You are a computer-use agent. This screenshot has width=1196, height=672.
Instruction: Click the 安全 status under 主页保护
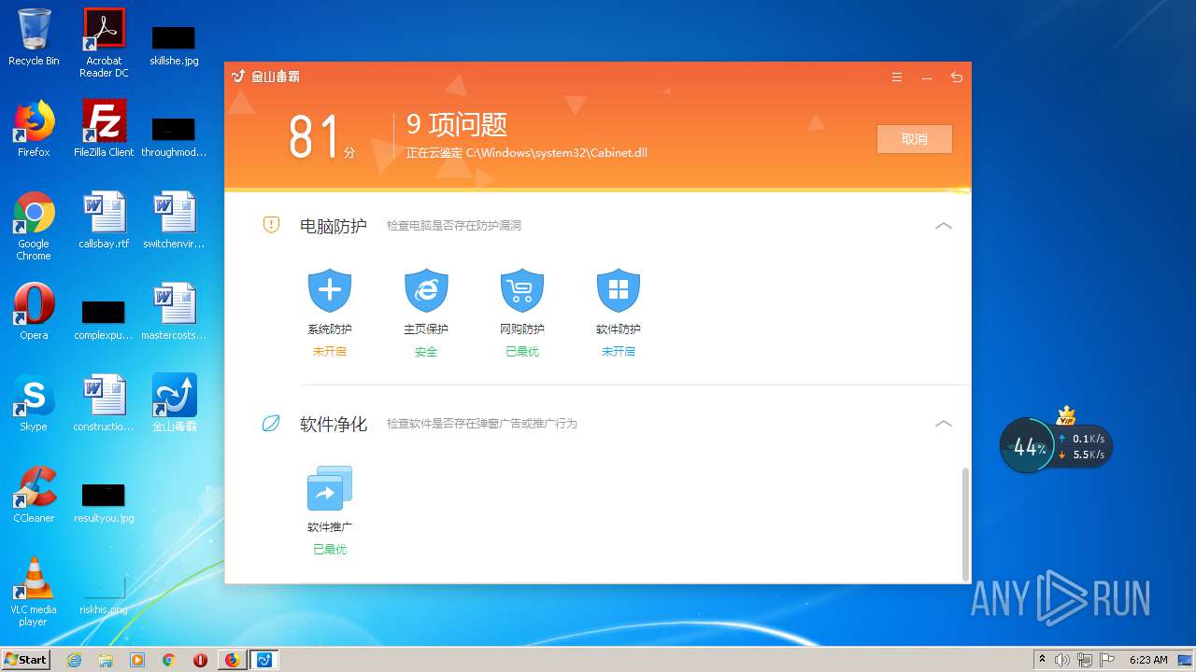coord(426,352)
